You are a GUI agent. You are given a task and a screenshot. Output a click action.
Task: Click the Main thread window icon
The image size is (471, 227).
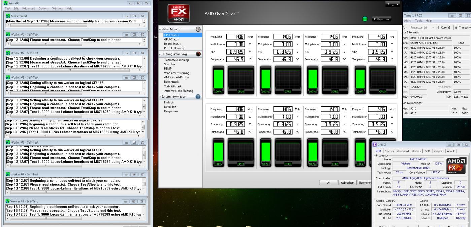(8, 15)
